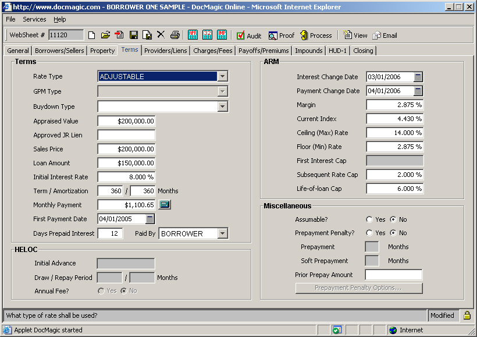Click the import document icon with red arrow

(119, 35)
